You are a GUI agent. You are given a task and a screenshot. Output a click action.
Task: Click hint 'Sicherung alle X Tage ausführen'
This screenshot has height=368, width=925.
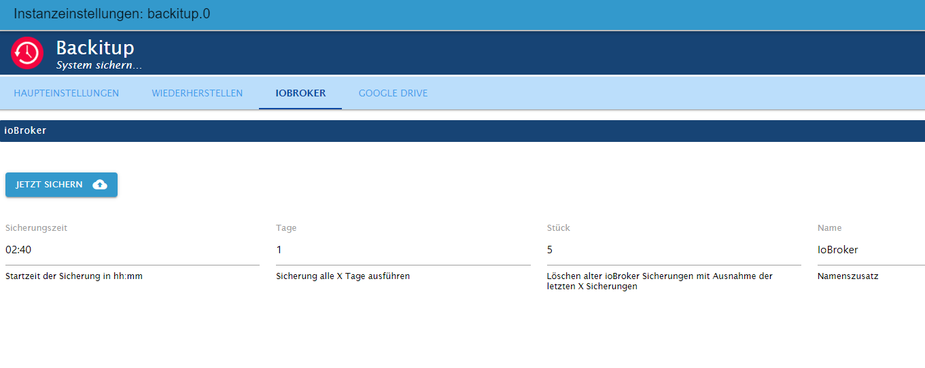click(343, 276)
